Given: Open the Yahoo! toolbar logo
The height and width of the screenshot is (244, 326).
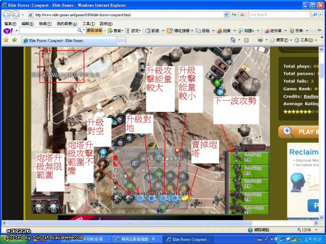Looking at the screenshot, I should 8,30.
